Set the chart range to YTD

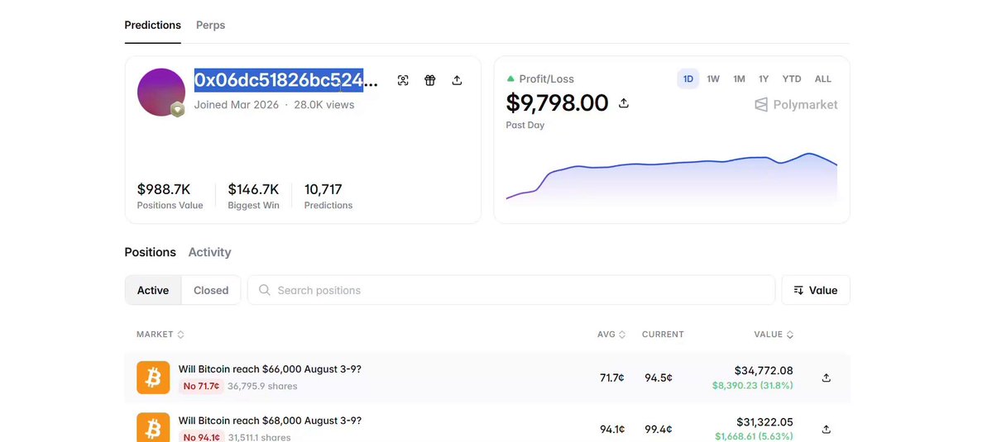(792, 79)
